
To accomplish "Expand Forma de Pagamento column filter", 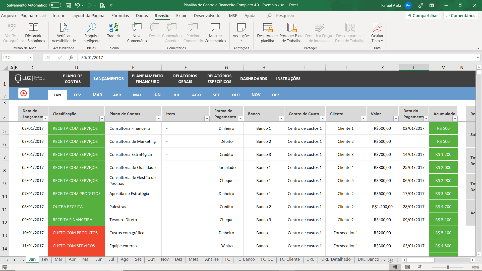I will click(x=240, y=118).
